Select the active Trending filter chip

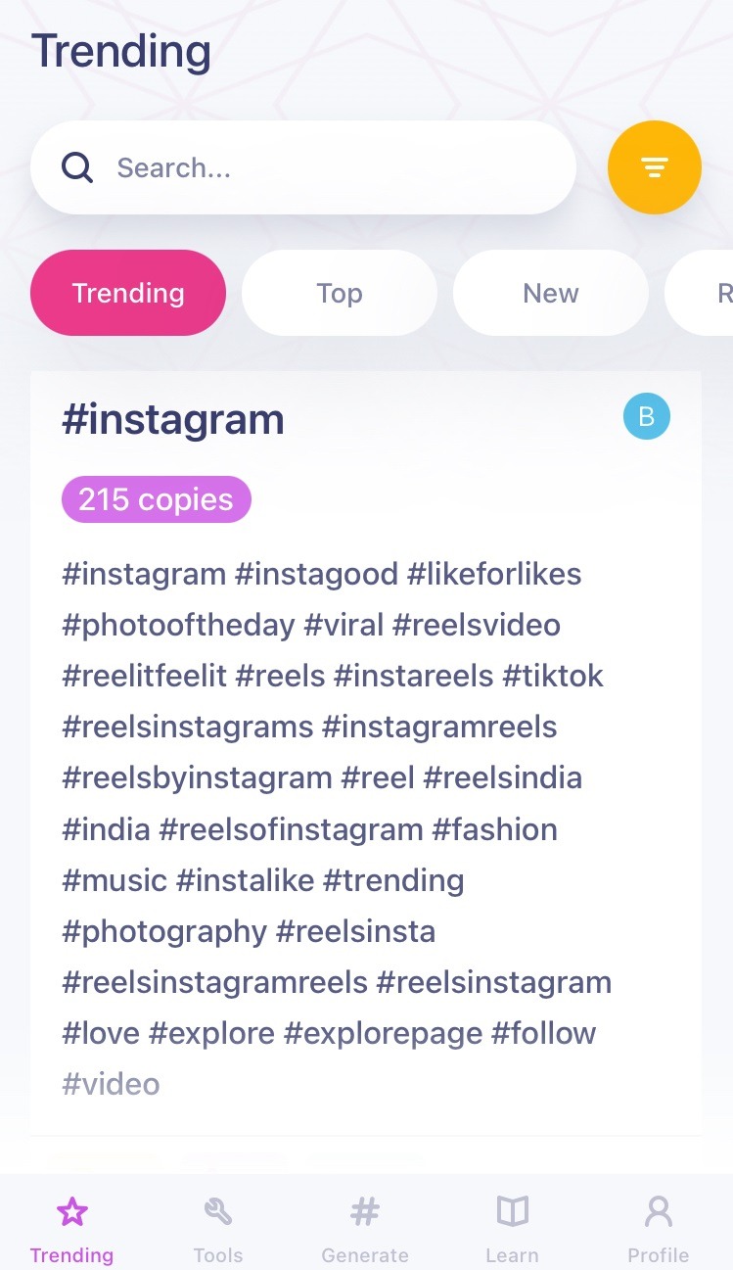127,293
